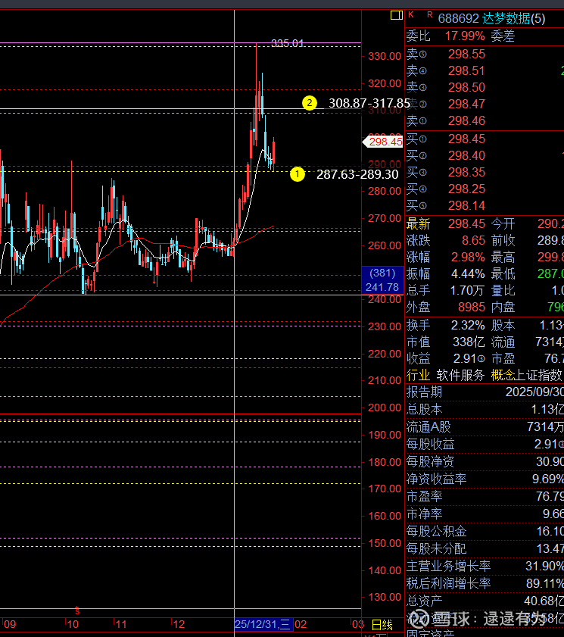Click the red S marker at chart bottom
The image size is (564, 637).
77,610
